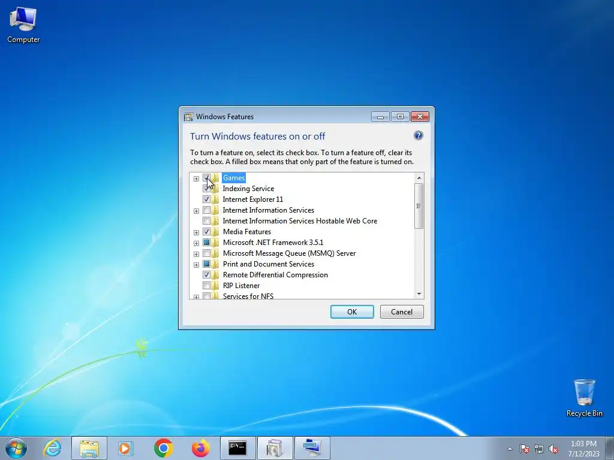Enable IIS Hostable Web Core checkbox
The width and height of the screenshot is (614, 460).
tap(206, 221)
